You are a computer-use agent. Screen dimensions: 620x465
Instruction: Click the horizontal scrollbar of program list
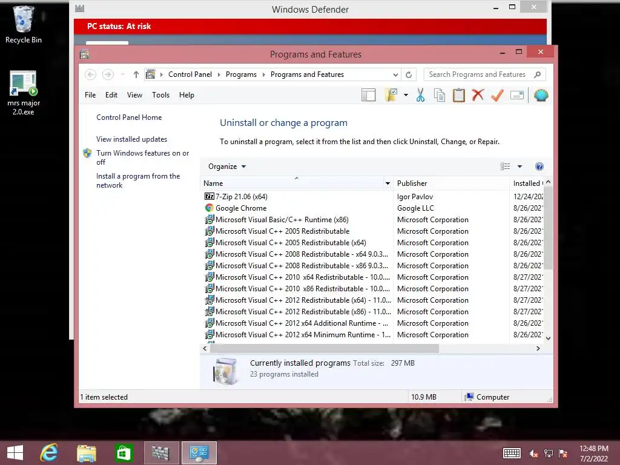[325, 348]
